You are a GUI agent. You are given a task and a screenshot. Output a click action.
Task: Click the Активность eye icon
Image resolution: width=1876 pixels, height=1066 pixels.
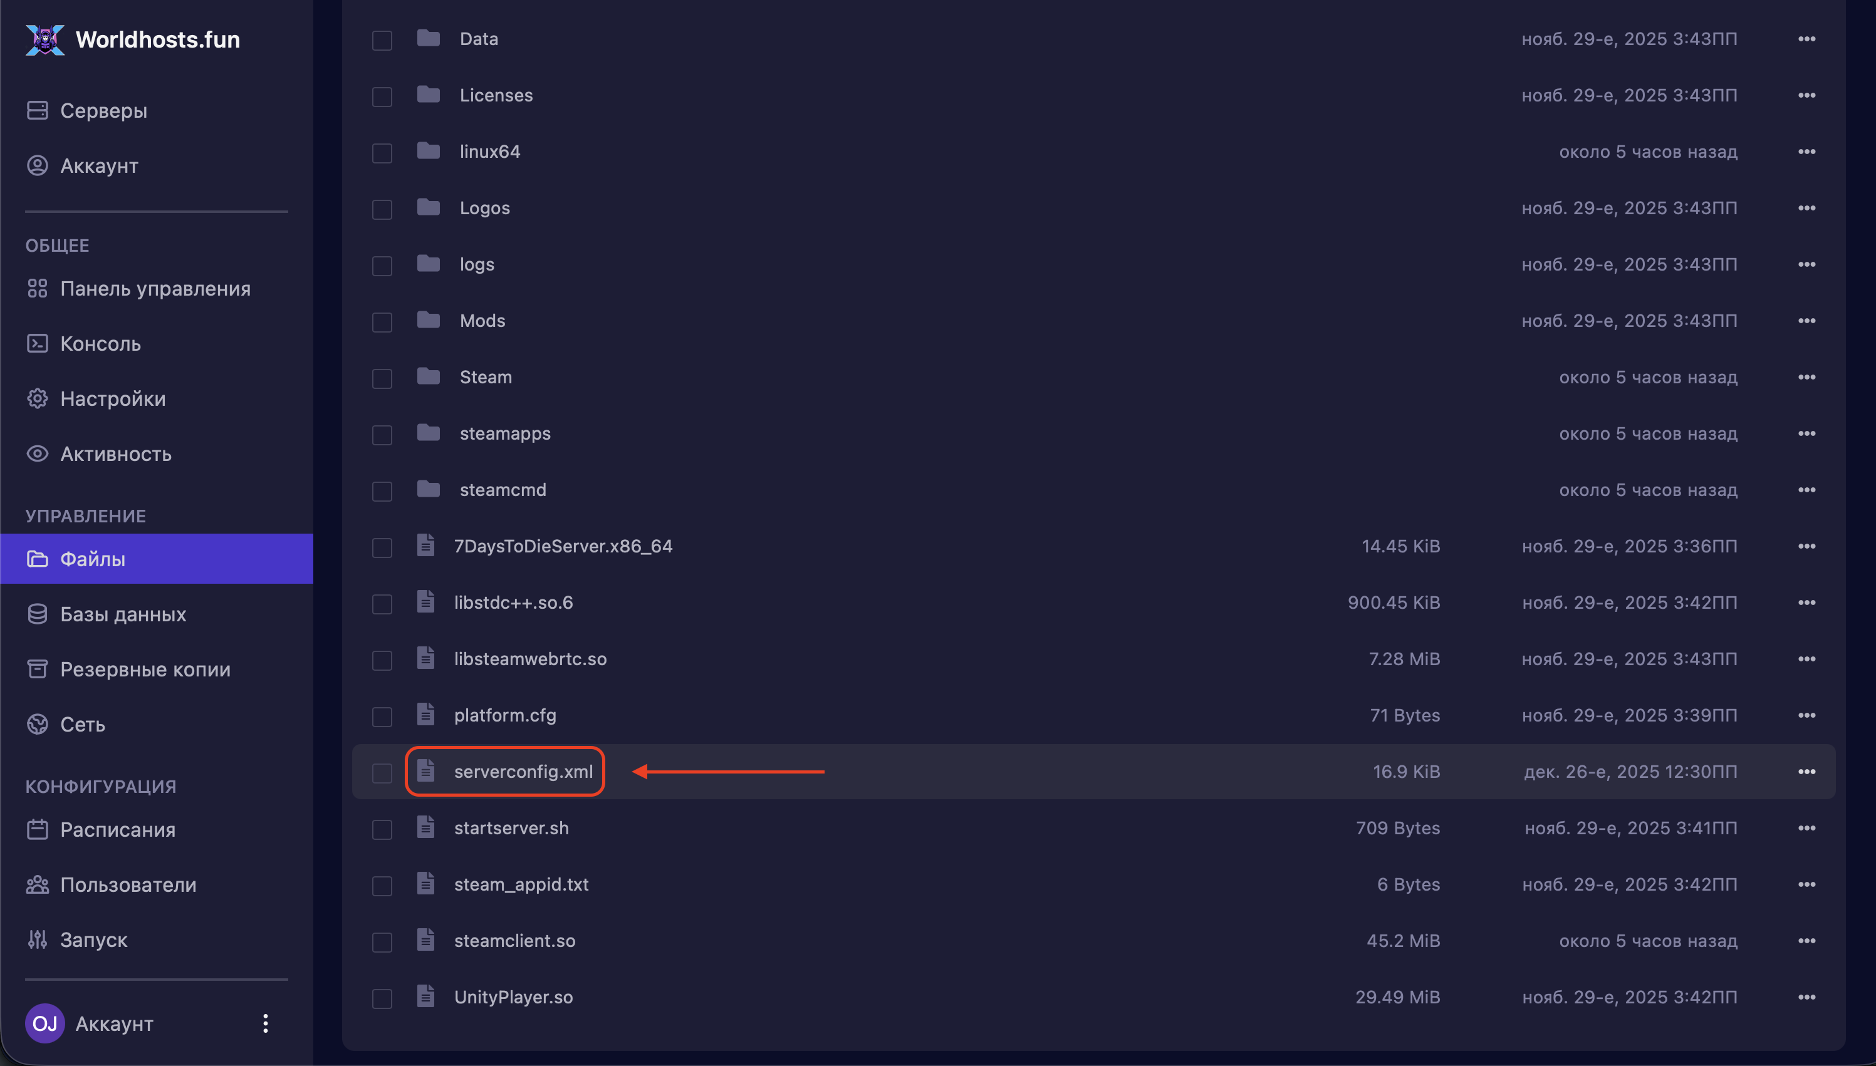point(38,454)
